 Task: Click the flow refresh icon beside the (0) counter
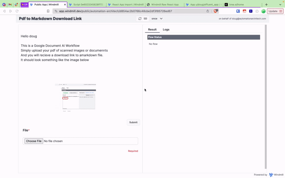coord(140,18)
